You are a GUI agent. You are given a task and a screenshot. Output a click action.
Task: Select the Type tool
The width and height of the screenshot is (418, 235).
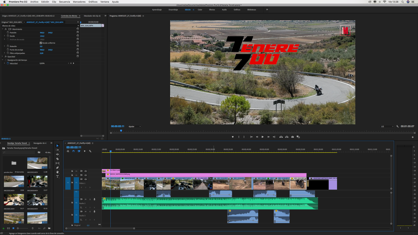click(x=57, y=177)
